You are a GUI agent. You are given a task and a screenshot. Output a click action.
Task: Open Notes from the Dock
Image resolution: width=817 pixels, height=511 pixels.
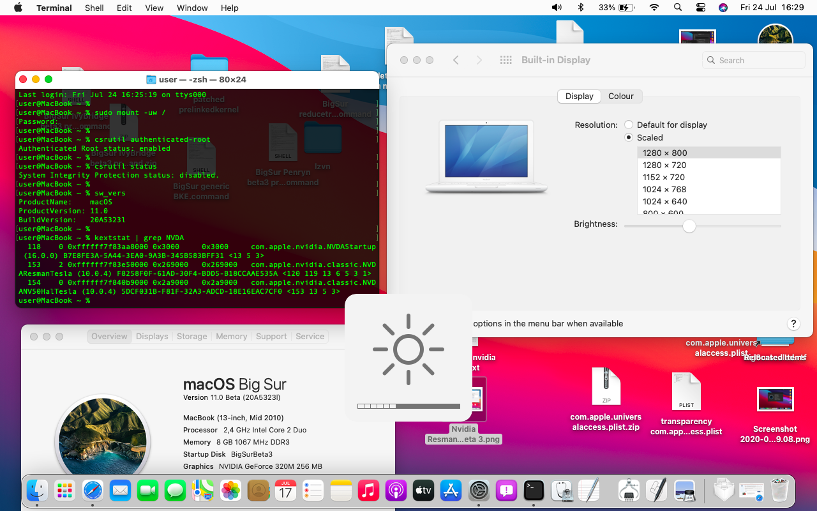(x=341, y=491)
